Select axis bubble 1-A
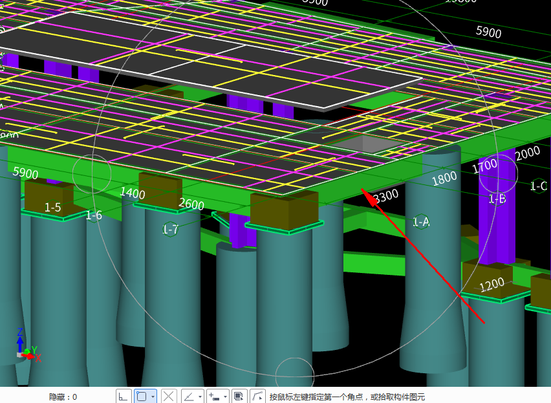The image size is (551, 403). pyautogui.click(x=421, y=222)
